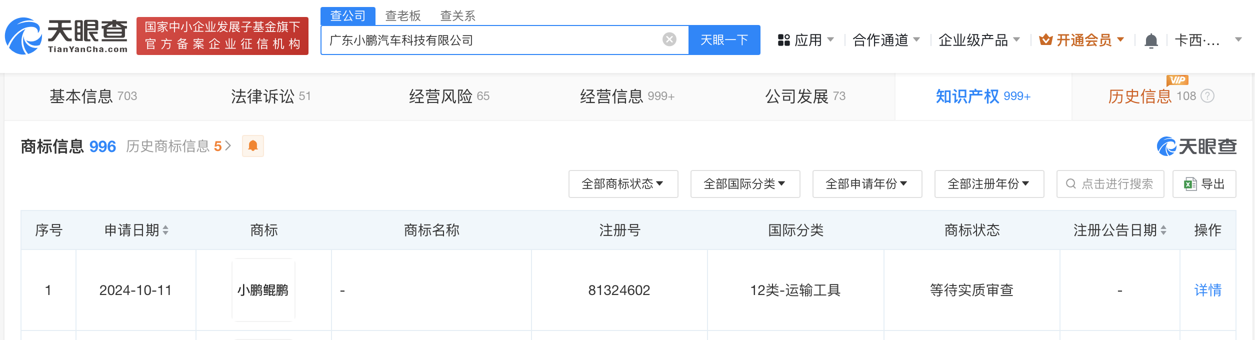
Task: Select the 查老板 search tab
Action: [x=402, y=16]
